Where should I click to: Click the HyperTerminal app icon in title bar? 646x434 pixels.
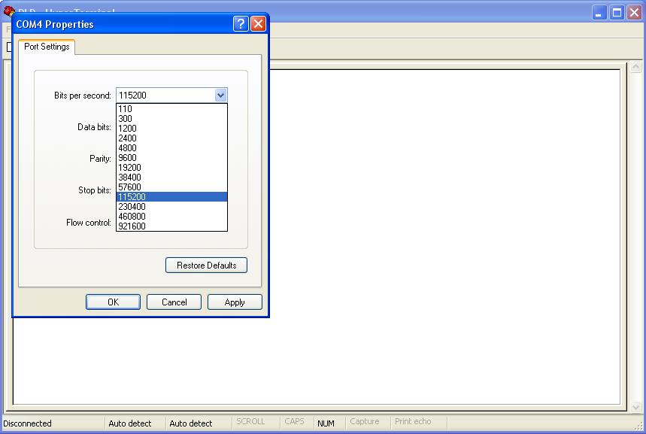9,11
